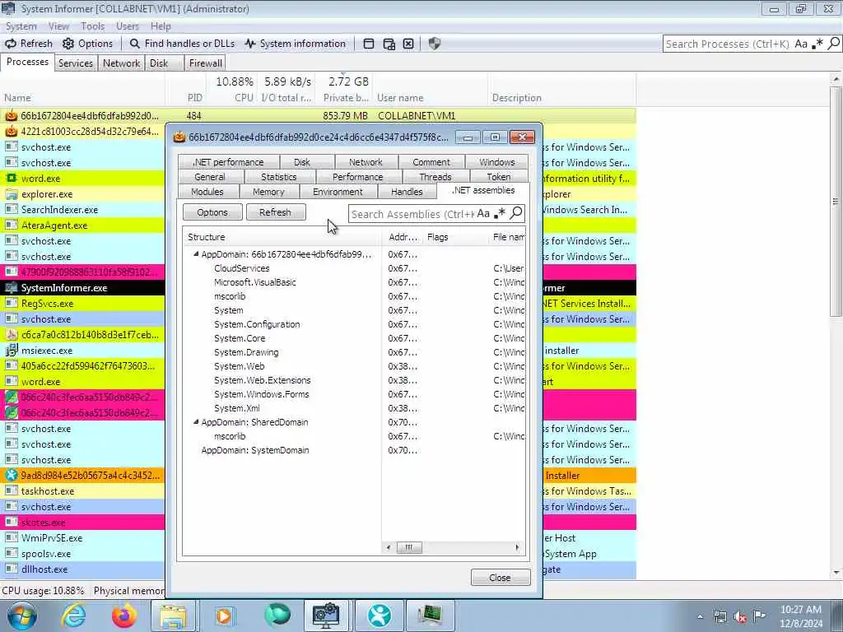
Task: Toggle regex option in assemblies search
Action: point(500,214)
